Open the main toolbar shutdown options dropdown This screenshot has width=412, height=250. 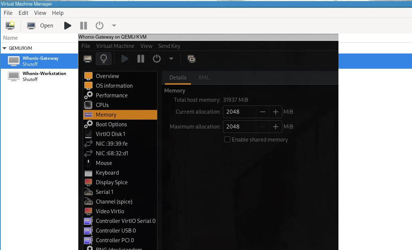coord(114,26)
